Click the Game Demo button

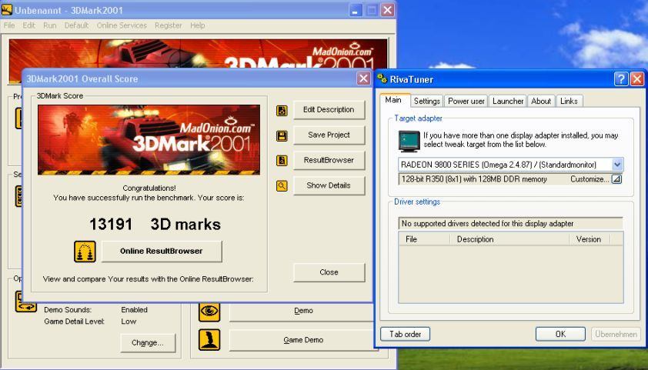(x=303, y=340)
